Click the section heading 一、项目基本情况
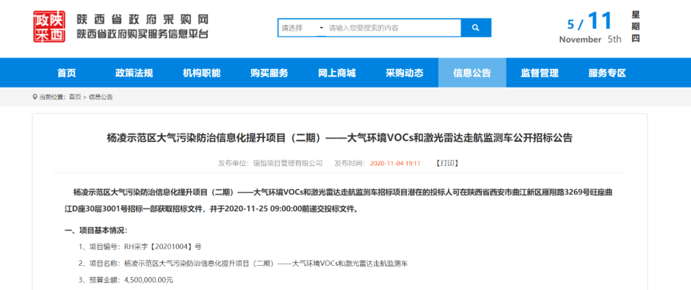The height and width of the screenshot is (290, 691). [96, 230]
